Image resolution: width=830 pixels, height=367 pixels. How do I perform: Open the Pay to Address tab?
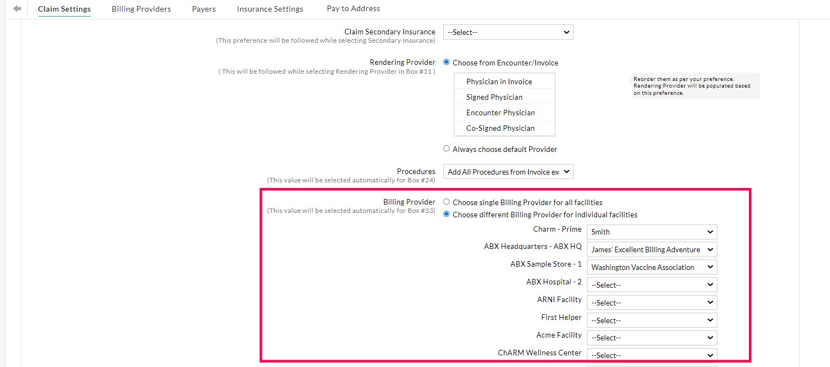point(353,8)
